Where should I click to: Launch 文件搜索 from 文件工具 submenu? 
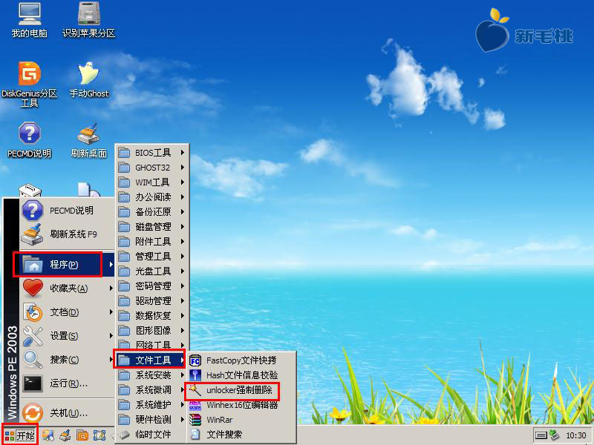(241, 435)
